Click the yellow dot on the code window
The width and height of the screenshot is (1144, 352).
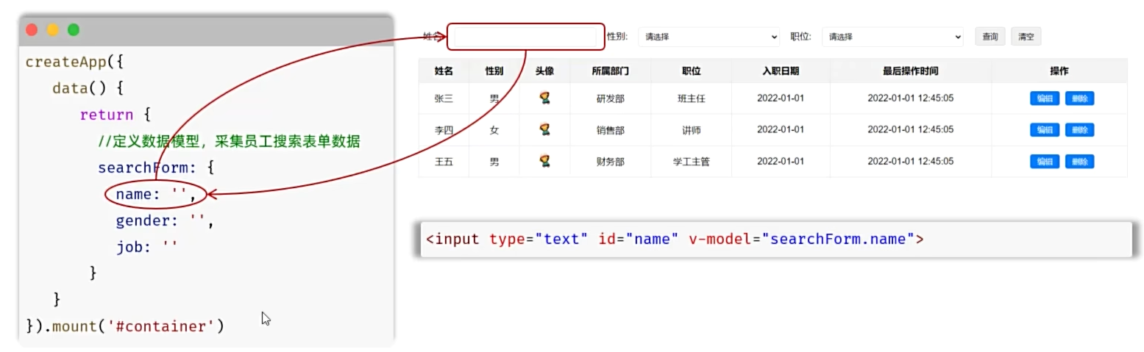click(53, 30)
